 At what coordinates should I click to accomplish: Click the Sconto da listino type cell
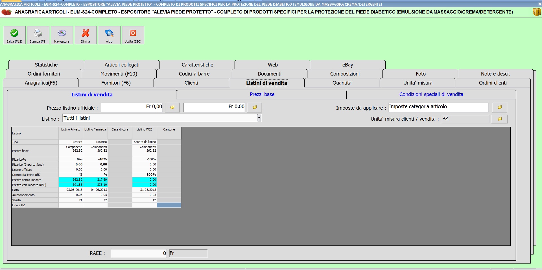[x=145, y=142]
